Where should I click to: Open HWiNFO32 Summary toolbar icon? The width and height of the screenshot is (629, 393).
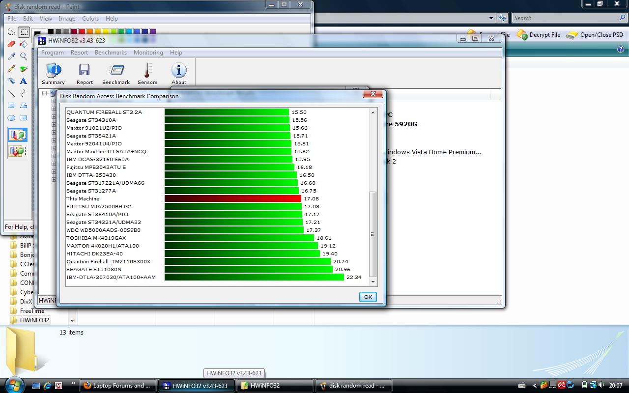pos(53,74)
